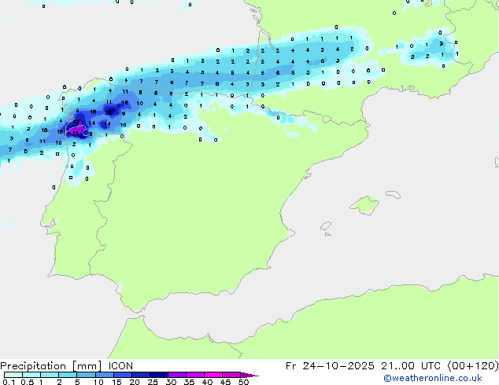Click the legend swatch between 0.5 and 1
Viewport: 499px width, 385px height.
(31, 375)
